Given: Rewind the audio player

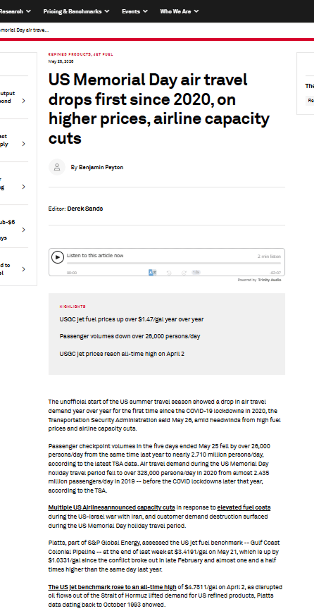Looking at the screenshot, I should 169,273.
